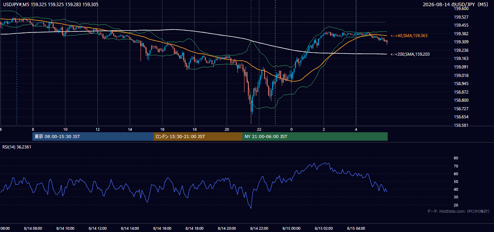
Task: Click the <-<200,SMA,159.203 white label
Action: (x=410, y=55)
